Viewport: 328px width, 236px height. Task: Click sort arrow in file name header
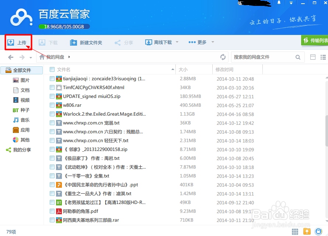pos(173,69)
